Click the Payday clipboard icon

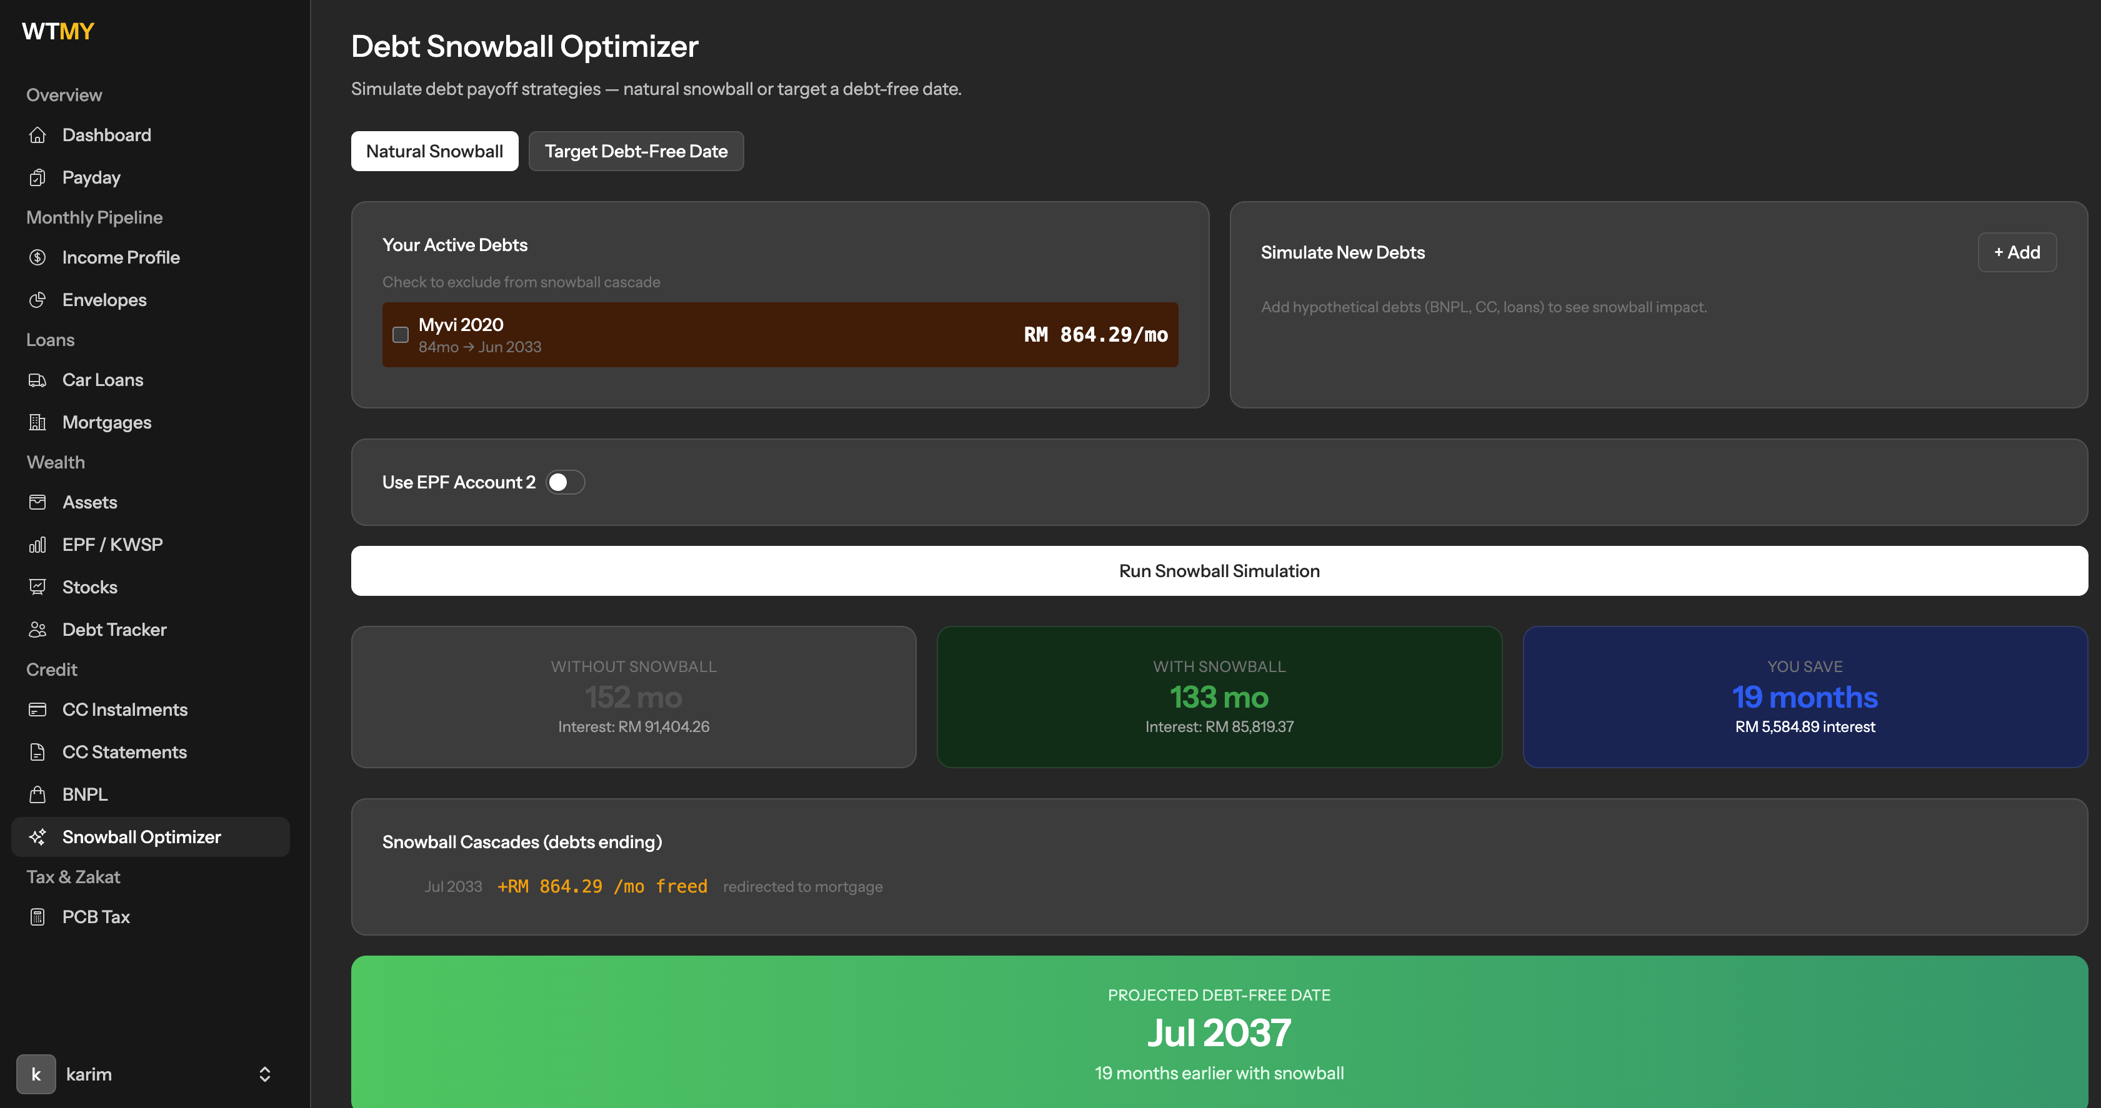[x=37, y=178]
